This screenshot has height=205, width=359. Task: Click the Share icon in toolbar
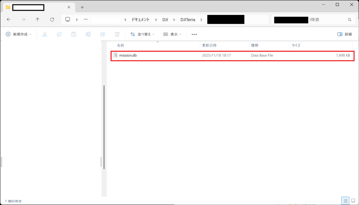point(103,34)
